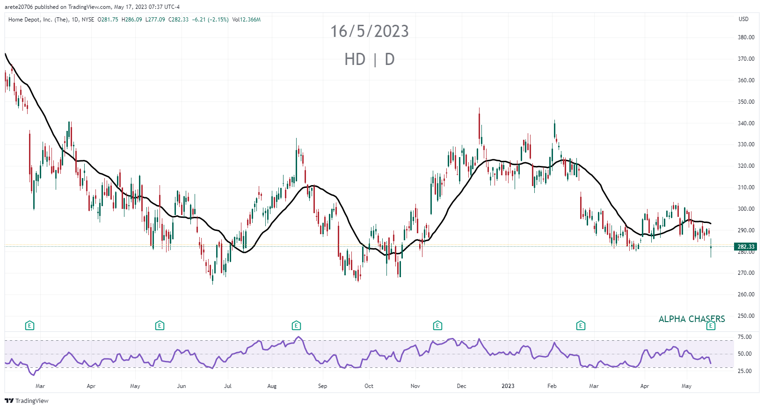Click the TradingView logo at bottom left
This screenshot has width=764, height=409.
(27, 401)
